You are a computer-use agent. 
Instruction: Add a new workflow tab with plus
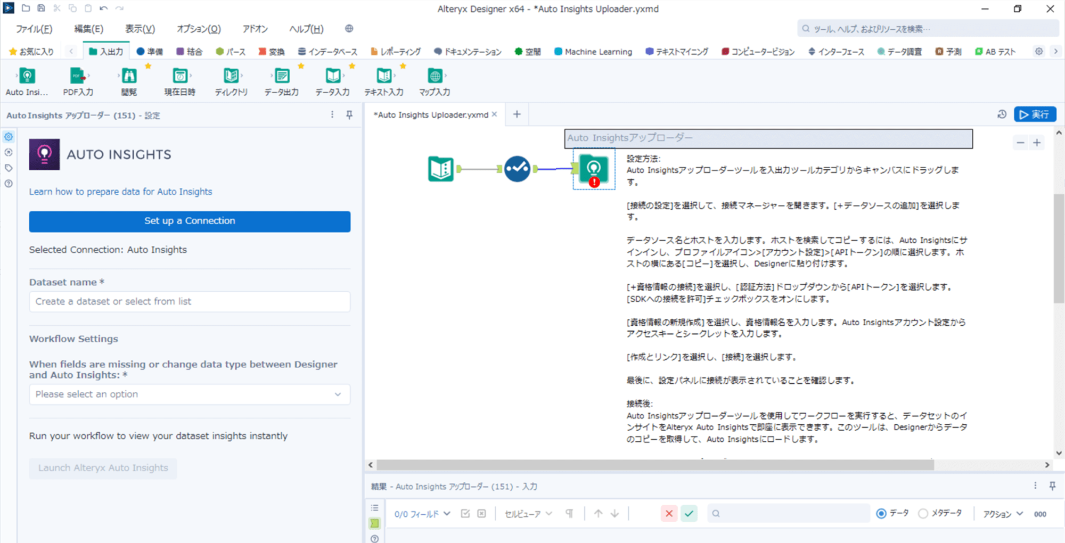(x=517, y=114)
